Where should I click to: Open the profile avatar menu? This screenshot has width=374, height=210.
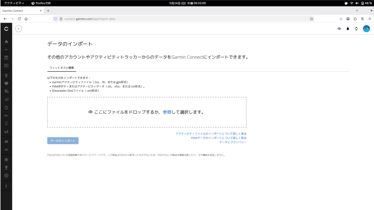coord(366,29)
